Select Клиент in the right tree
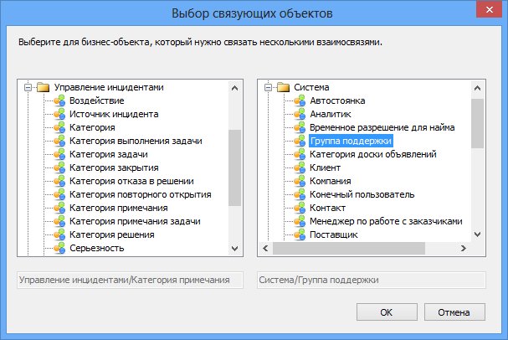Viewport: 508px width, 340px height. (325, 167)
